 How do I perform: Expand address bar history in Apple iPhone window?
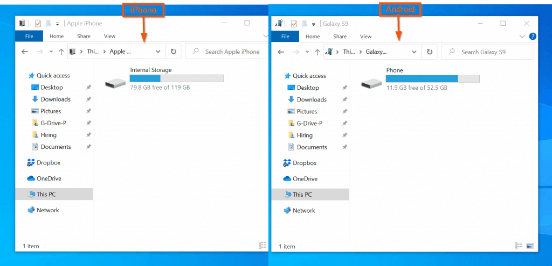[158, 52]
